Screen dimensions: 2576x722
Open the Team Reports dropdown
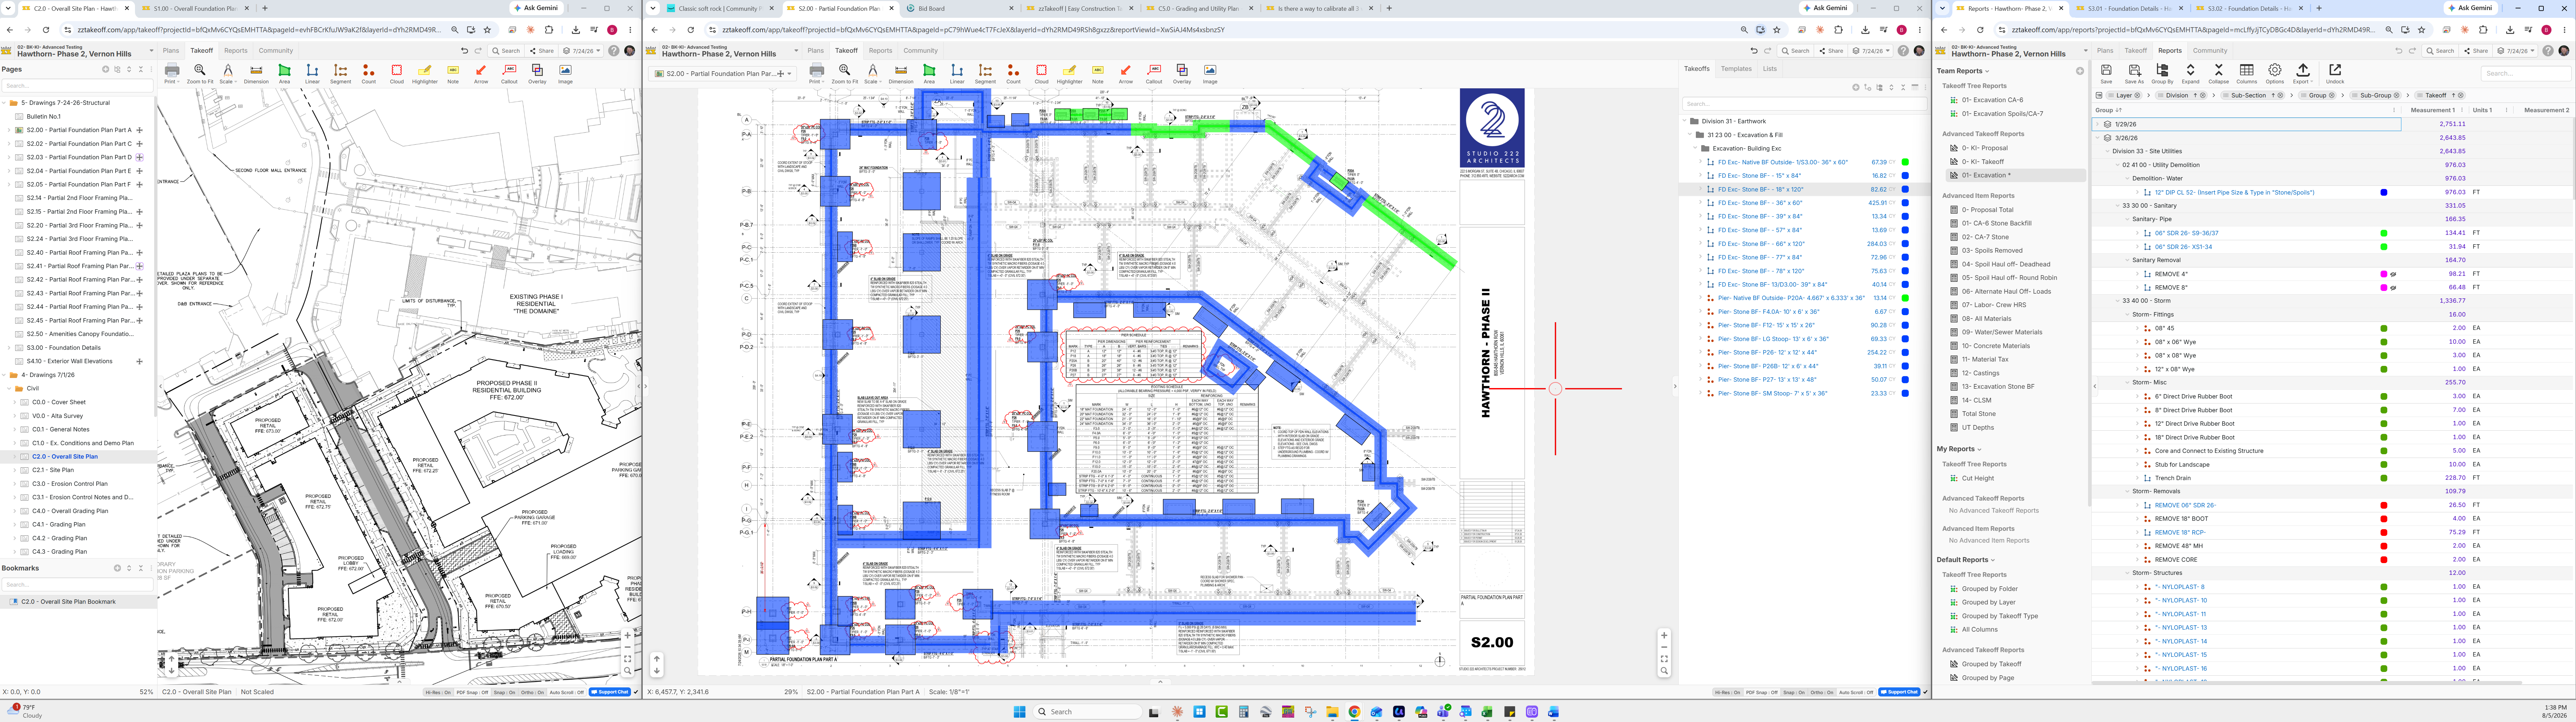(1963, 71)
